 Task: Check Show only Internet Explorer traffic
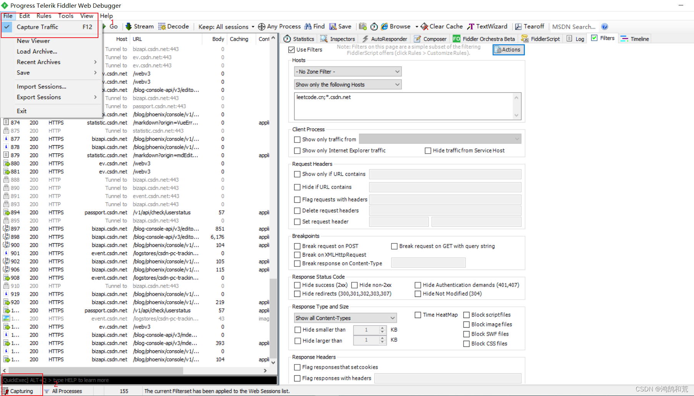click(x=297, y=151)
